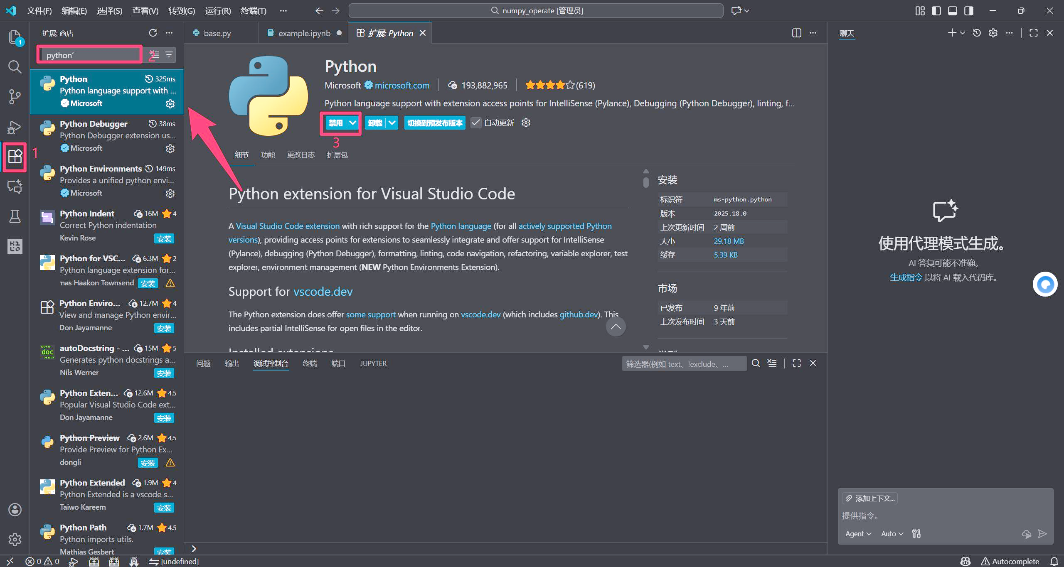Follow the vscode.dev heading link
This screenshot has width=1064, height=567.
[x=323, y=292]
